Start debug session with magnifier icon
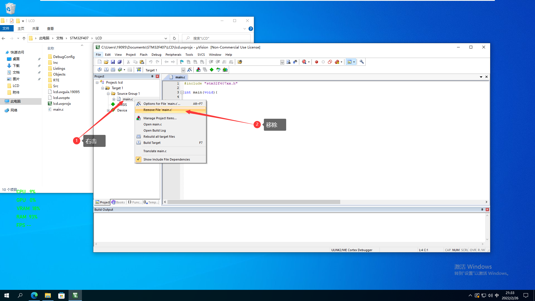 point(304,62)
